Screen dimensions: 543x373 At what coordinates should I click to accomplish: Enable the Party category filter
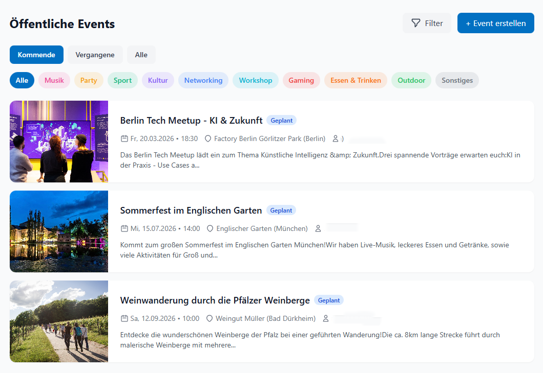88,80
